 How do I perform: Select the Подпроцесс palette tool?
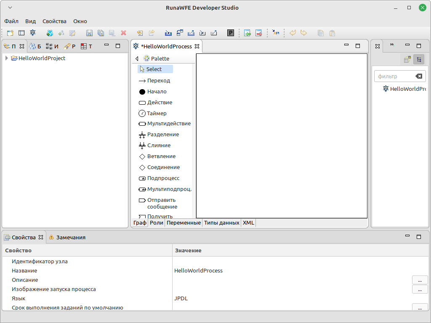(x=159, y=178)
